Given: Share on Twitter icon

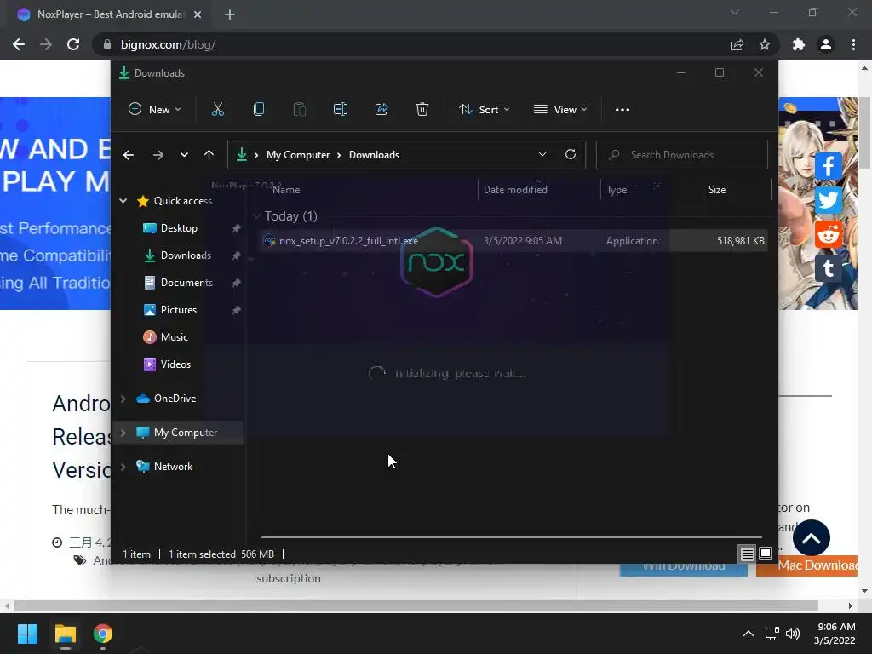Looking at the screenshot, I should click(828, 200).
